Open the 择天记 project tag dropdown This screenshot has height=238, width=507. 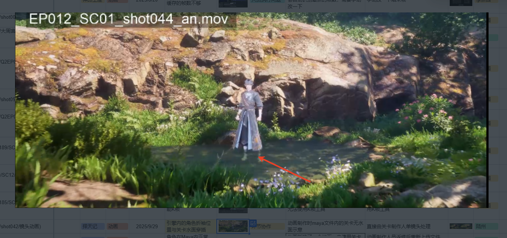click(92, 226)
